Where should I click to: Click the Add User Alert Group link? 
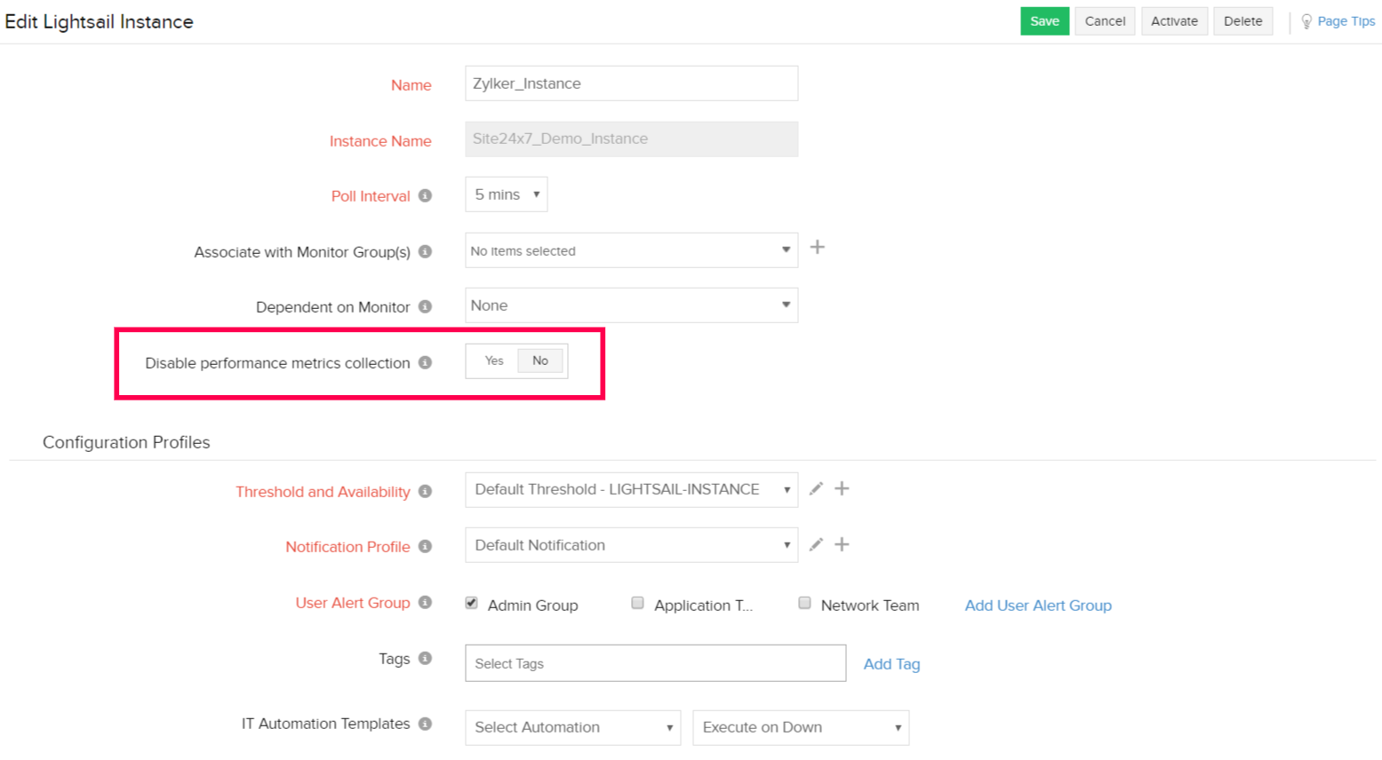click(1037, 605)
